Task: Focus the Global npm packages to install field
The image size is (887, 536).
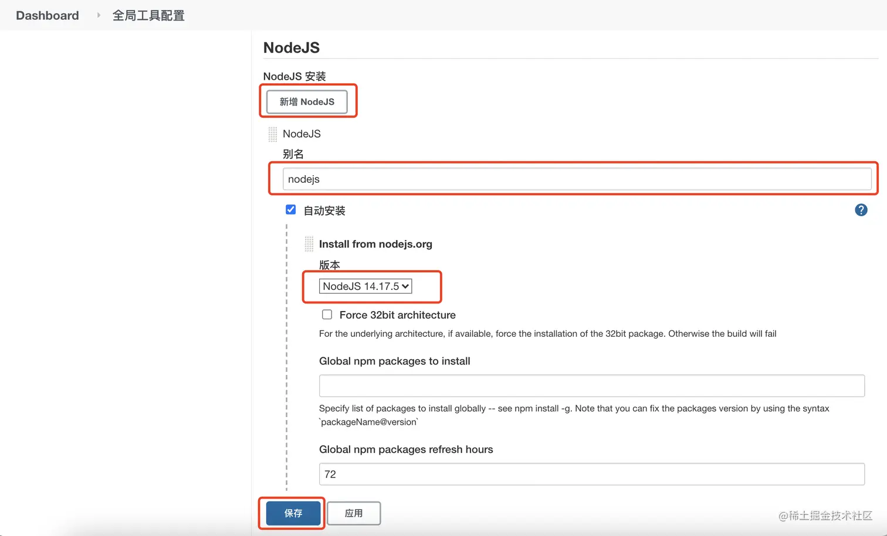Action: click(592, 385)
